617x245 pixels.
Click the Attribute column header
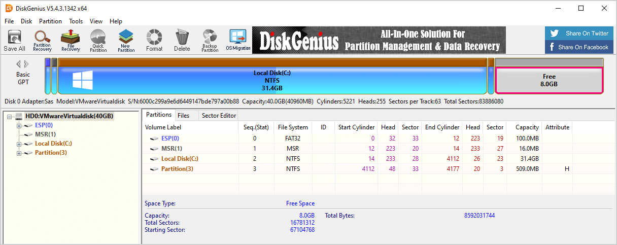(557, 127)
